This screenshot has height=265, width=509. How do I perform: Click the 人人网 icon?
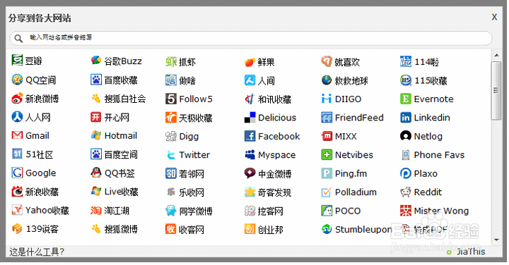[x=17, y=117]
